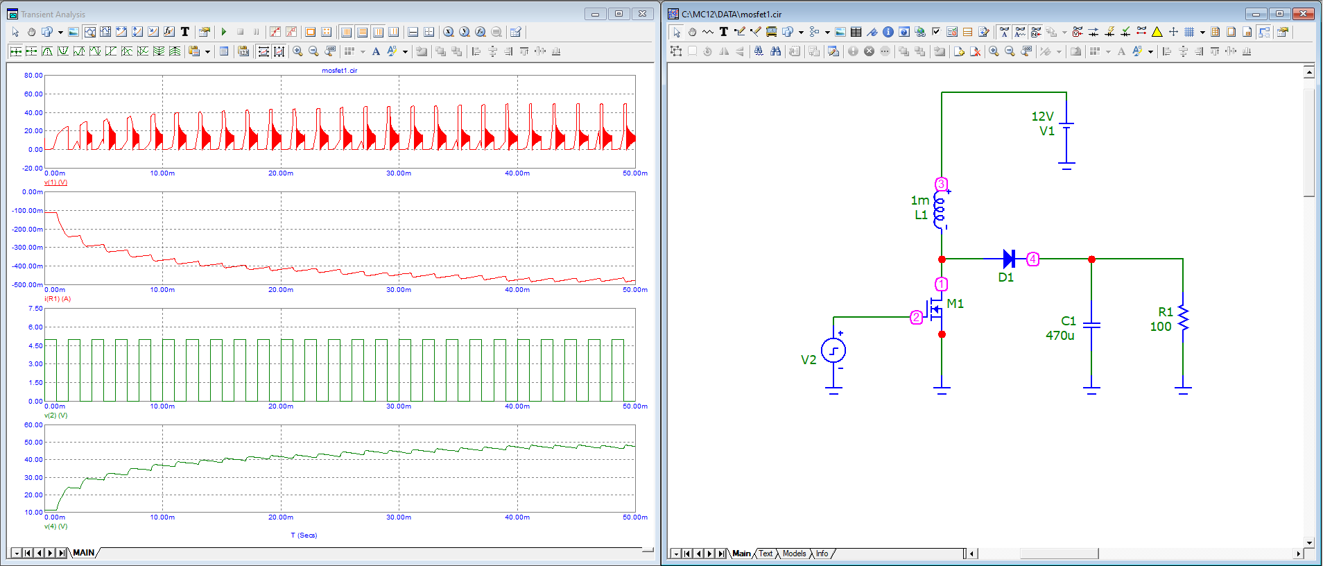Open the shapes dropdown arrow in analysis toolbar
Screen dimensions: 1323x566
60,32
